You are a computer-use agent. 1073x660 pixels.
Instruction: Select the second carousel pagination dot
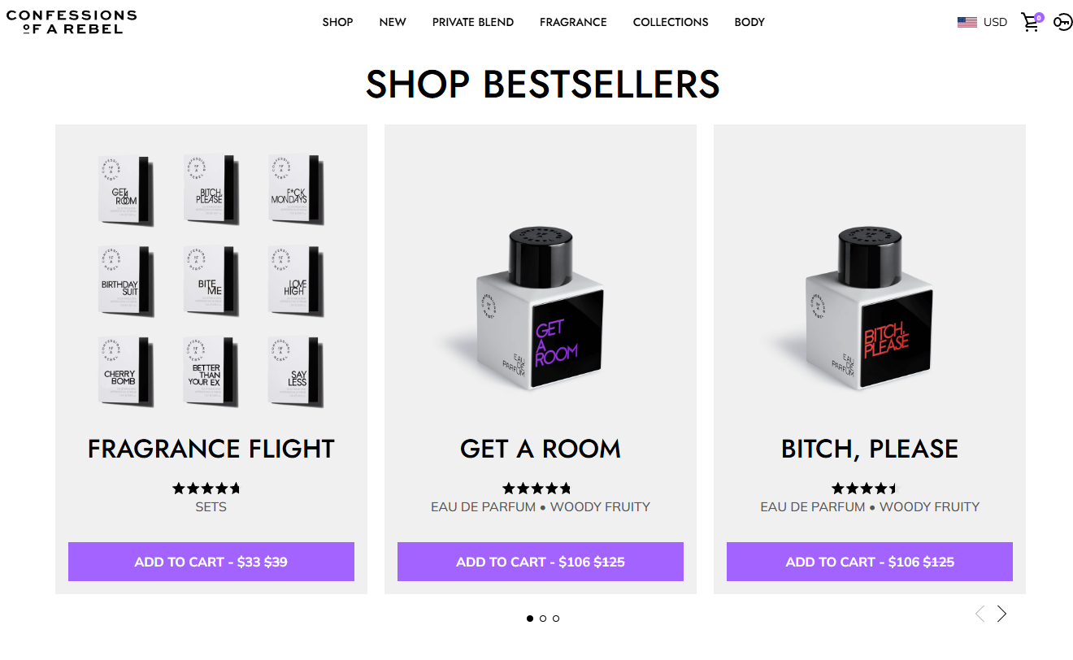tap(541, 619)
